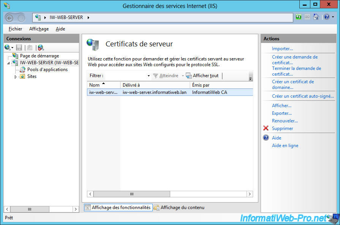
Task: Open the dropdown arrow beside Help icon
Action: coord(333,17)
